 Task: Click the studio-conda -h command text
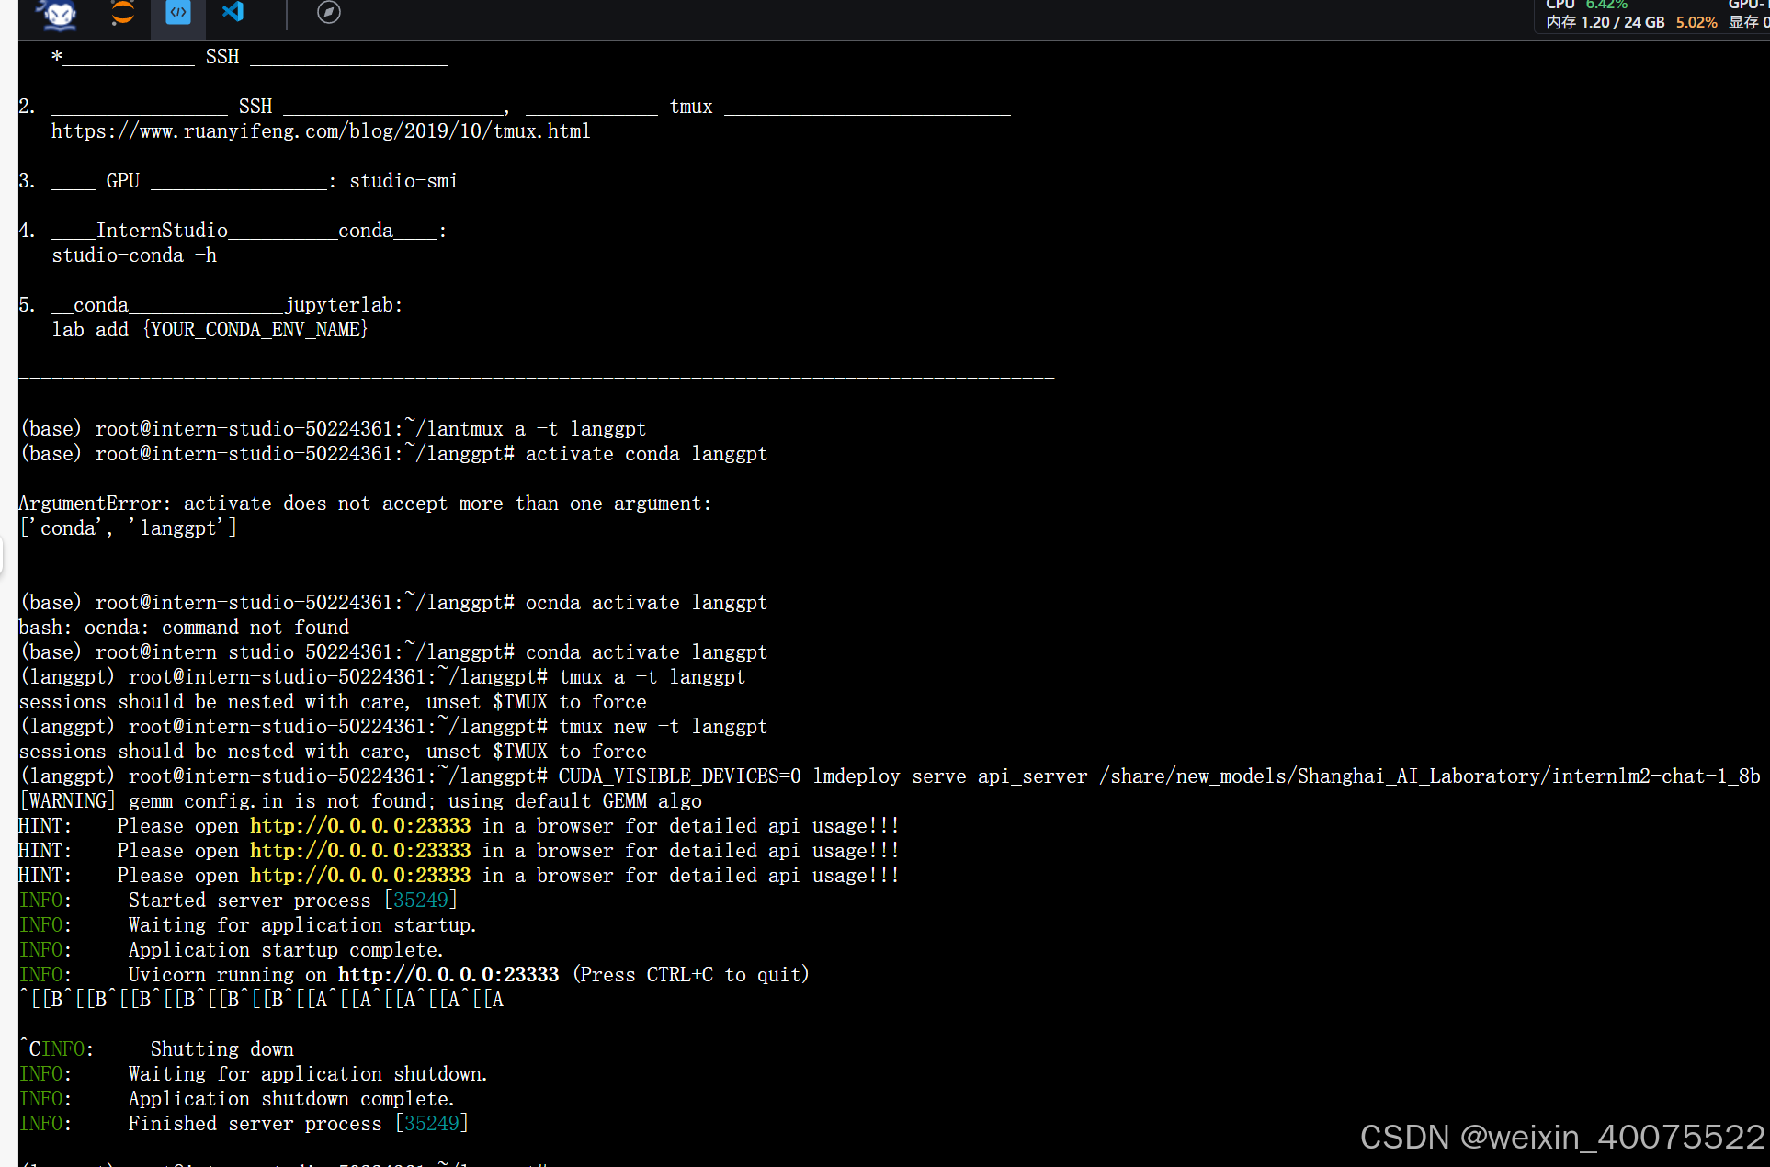[x=134, y=255]
